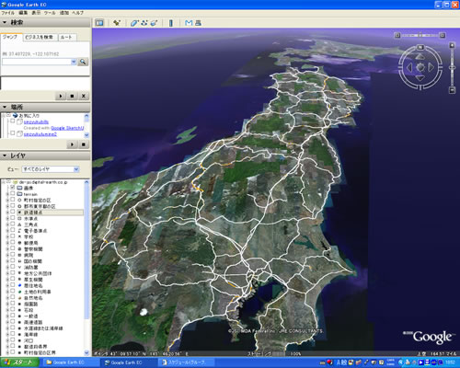Pan up with compass up arrow
The width and height of the screenshot is (460, 368).
point(420,57)
